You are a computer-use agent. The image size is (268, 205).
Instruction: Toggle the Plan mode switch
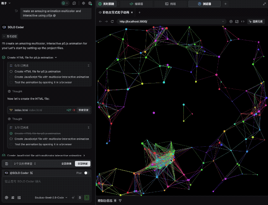[x=86, y=173]
